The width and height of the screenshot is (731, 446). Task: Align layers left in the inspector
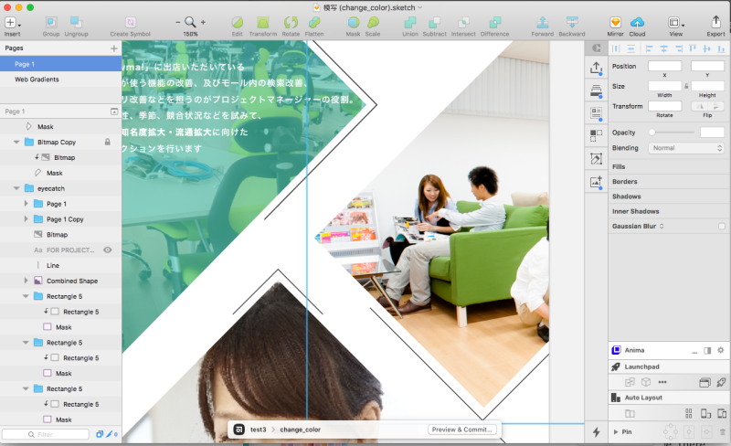click(x=649, y=48)
